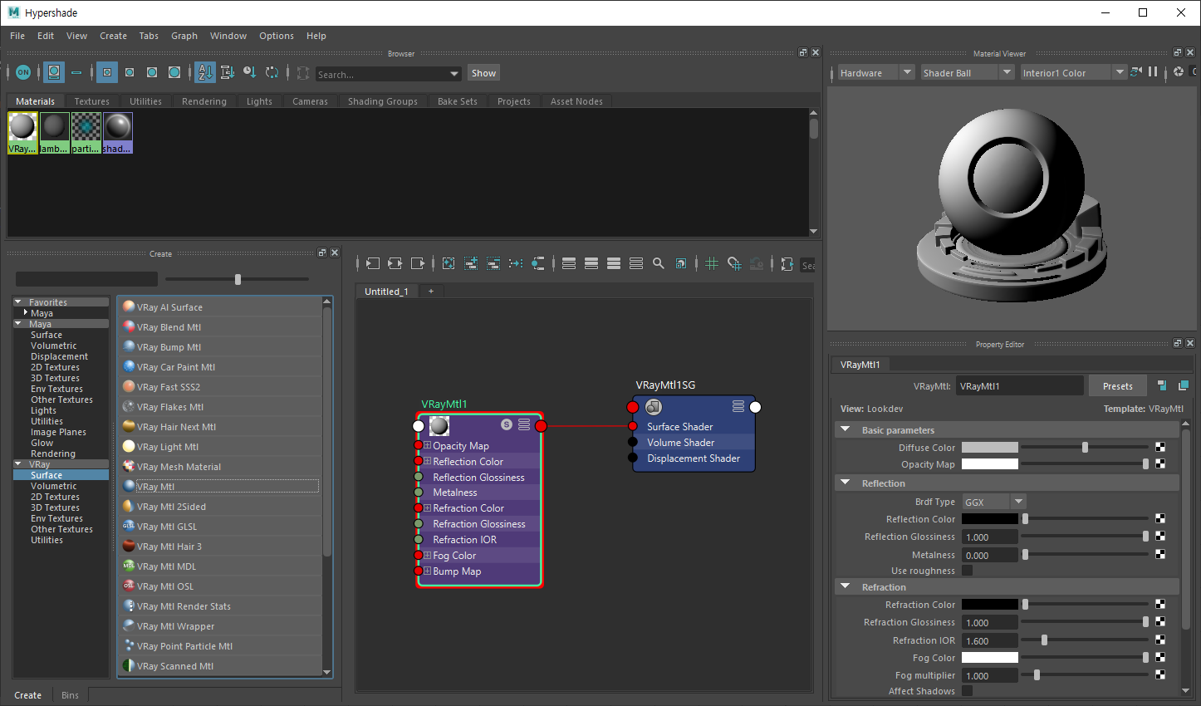Switch to the Bins tab

click(x=71, y=695)
